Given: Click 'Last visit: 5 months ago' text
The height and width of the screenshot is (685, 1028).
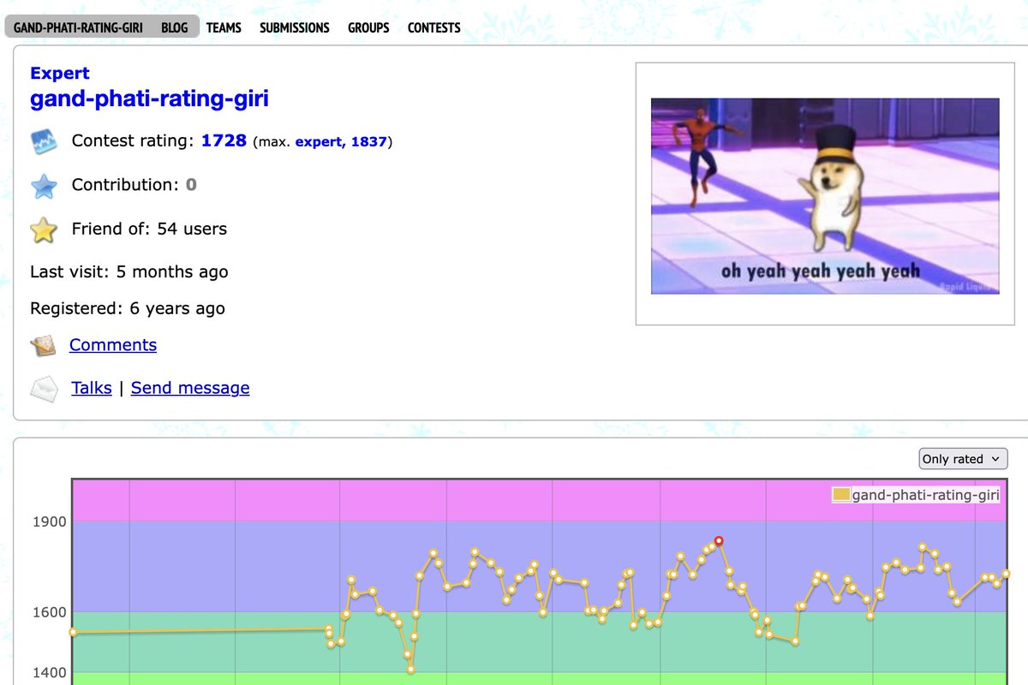Looking at the screenshot, I should tap(129, 272).
